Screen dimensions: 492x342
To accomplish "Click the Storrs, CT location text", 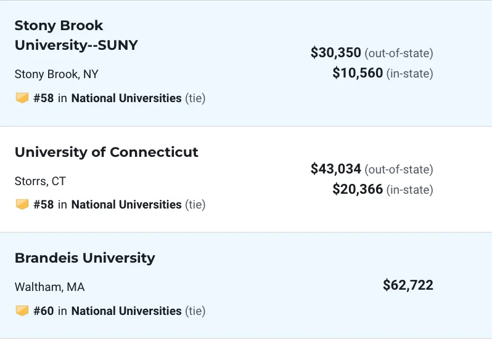I will click(40, 181).
